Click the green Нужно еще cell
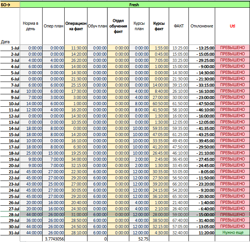 click(232, 233)
